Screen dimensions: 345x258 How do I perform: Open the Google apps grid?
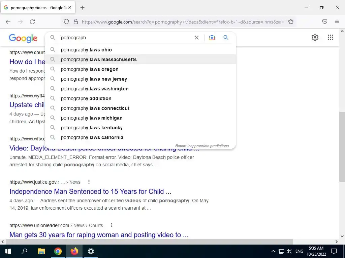point(330,37)
